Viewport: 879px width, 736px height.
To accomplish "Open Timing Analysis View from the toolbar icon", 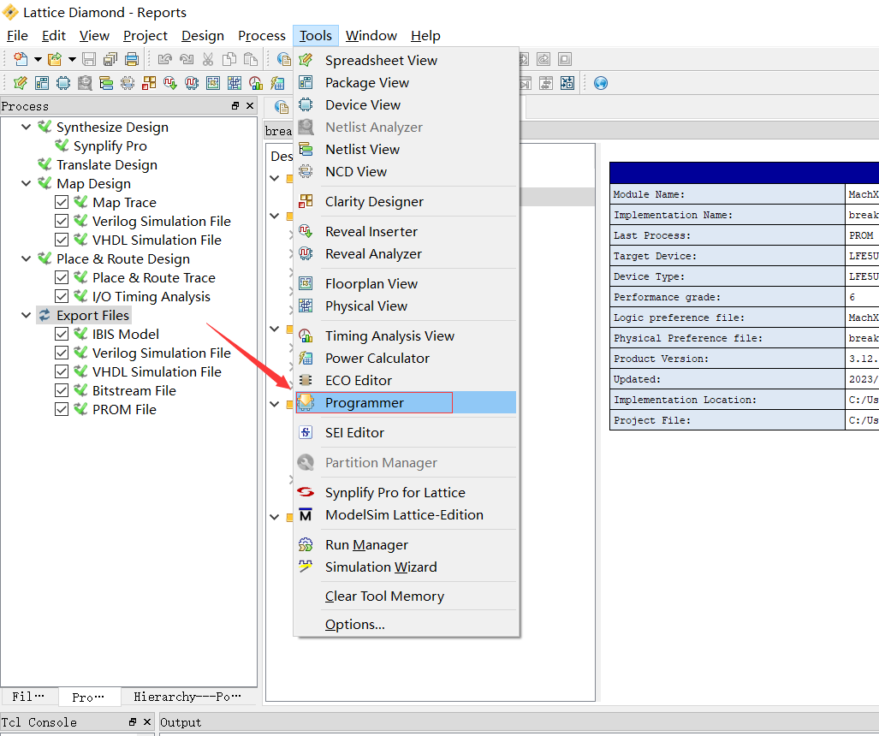I will (256, 84).
